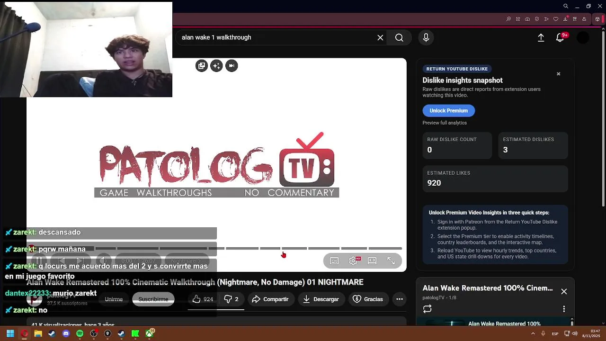Image resolution: width=606 pixels, height=341 pixels.
Task: Click the Raw Dislike Count card
Action: 457,145
